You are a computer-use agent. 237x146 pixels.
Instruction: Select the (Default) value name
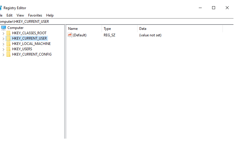pos(80,35)
